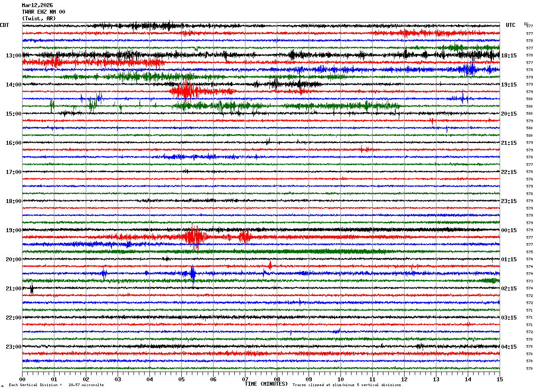Click the '28.57 microvolts' scale note
The image size is (535, 391).
tap(86, 385)
